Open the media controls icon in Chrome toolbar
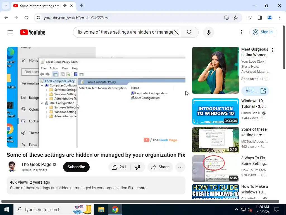This screenshot has width=286, height=215. tap(250, 18)
